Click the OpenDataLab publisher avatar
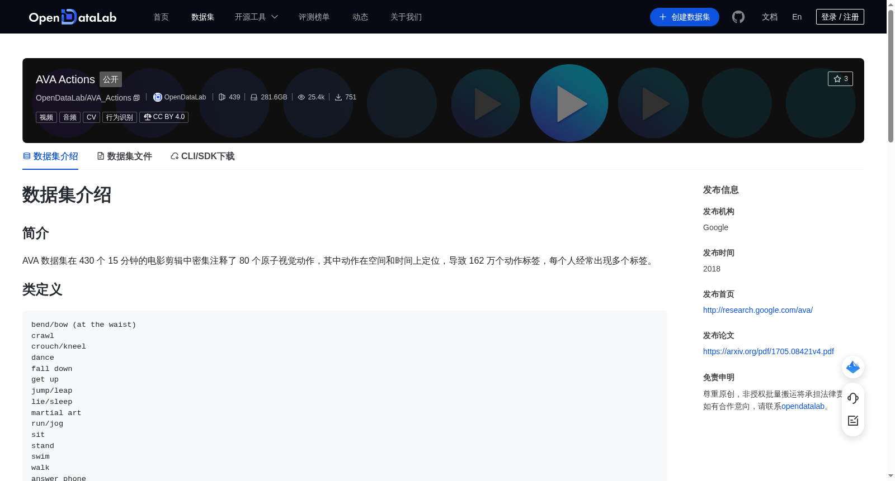Viewport: 895px width, 481px height. (158, 97)
